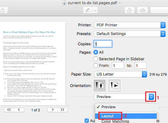
Task: Click the Copies input field
Action: (x=103, y=44)
